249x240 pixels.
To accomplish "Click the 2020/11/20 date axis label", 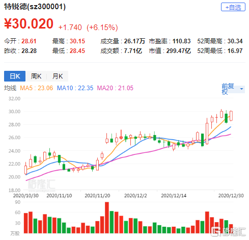I will pyautogui.click(x=97, y=196).
